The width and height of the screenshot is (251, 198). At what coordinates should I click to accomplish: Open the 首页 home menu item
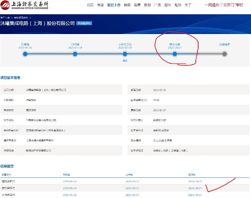(90, 5)
